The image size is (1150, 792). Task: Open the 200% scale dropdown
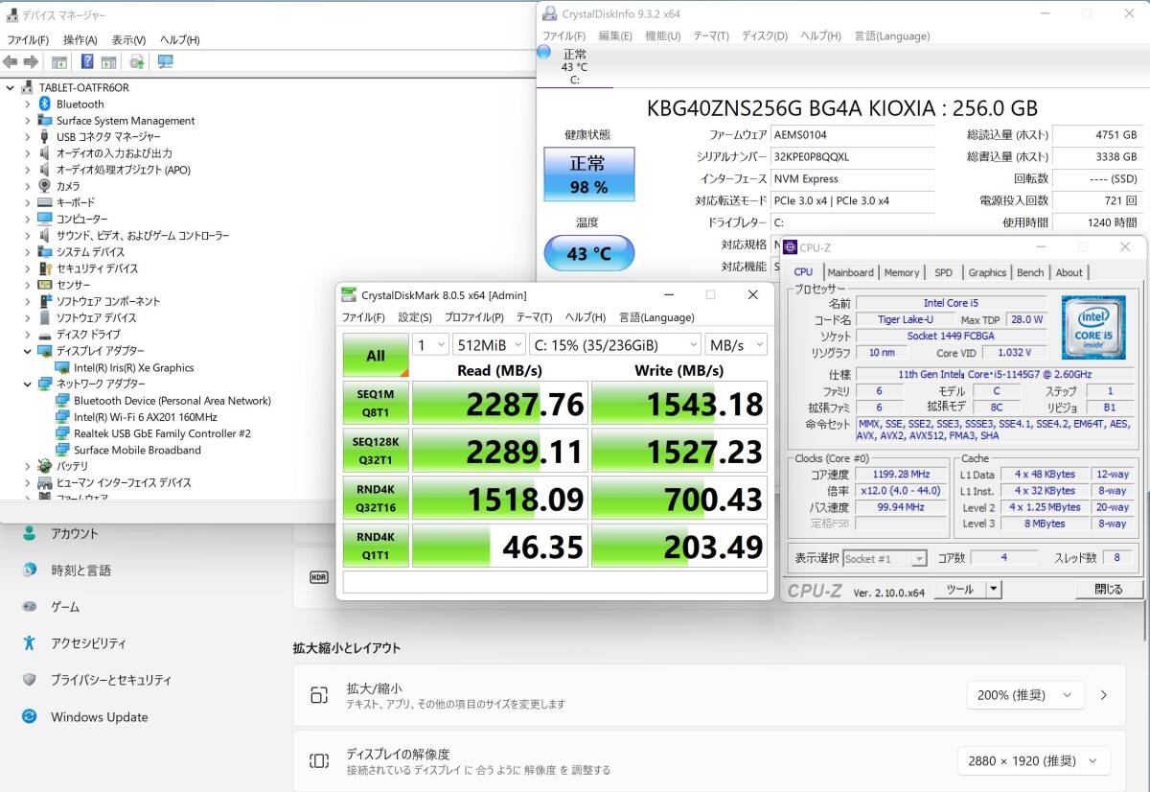1021,695
